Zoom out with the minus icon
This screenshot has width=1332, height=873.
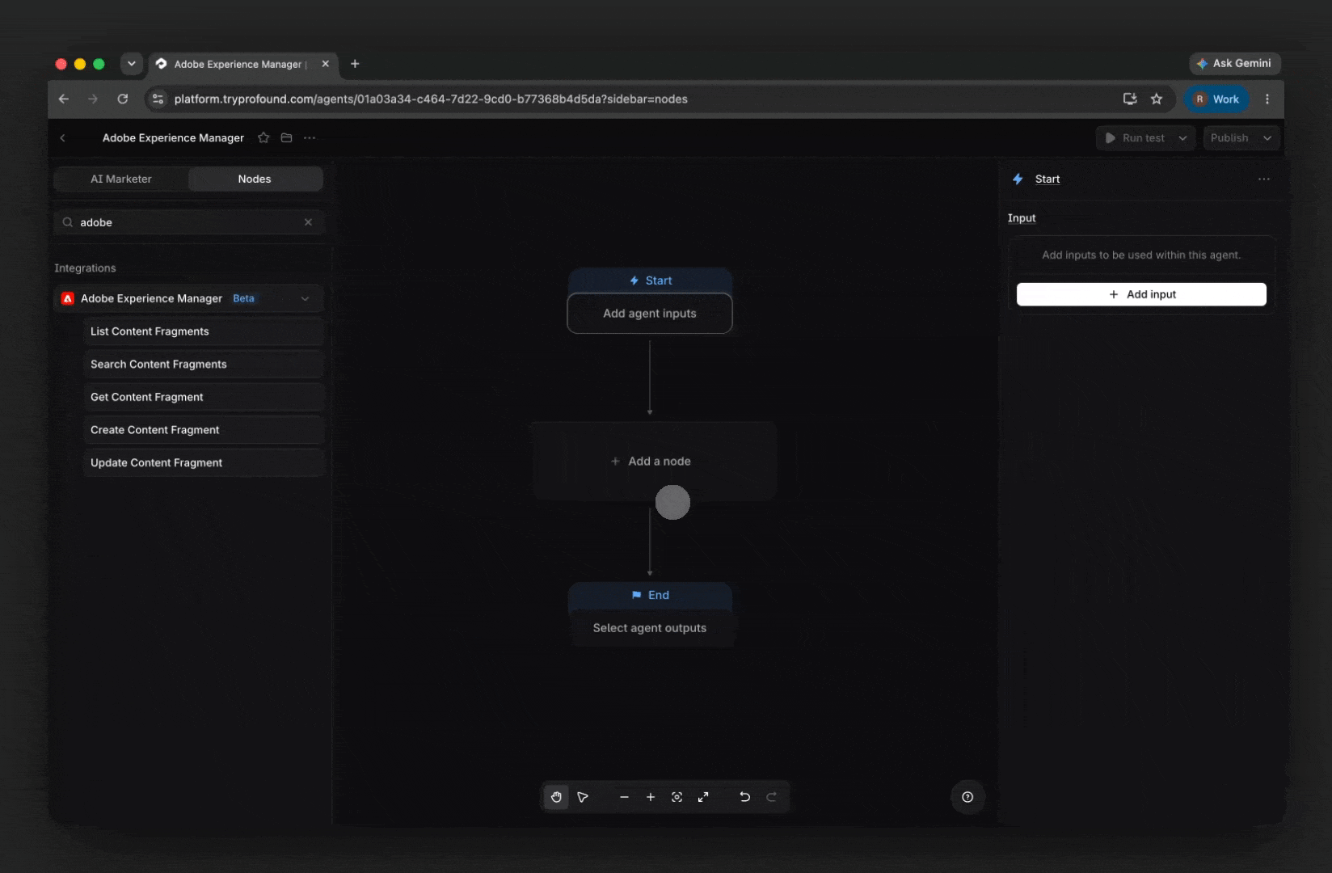point(624,797)
